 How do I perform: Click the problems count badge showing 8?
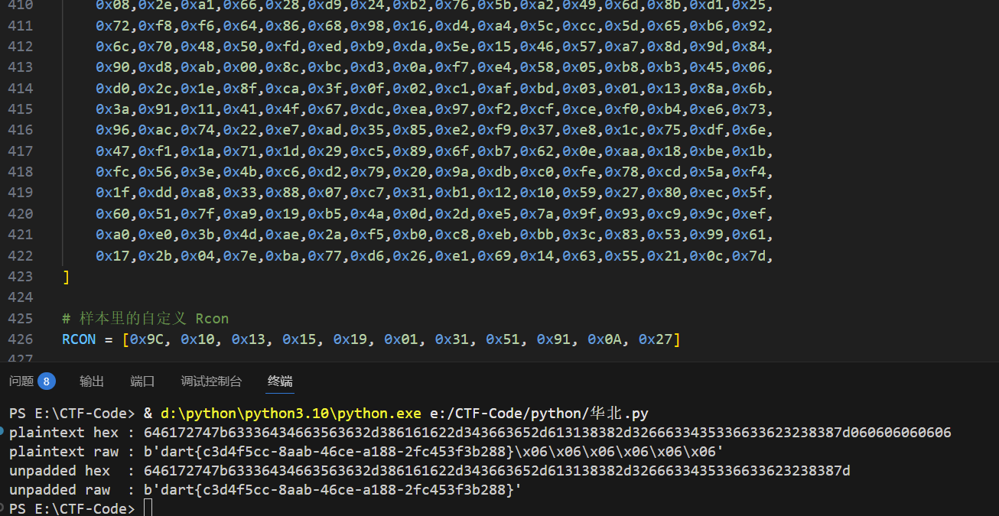coord(47,381)
